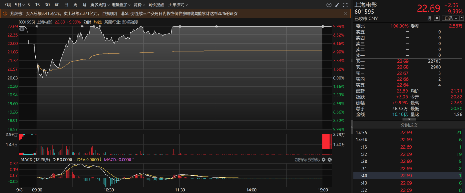
Task: Expand the 更多周期 dropdown
Action: [100, 5]
